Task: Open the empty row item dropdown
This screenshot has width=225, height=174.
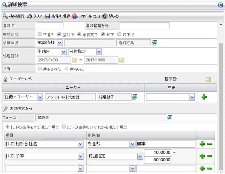Action: 80,169
